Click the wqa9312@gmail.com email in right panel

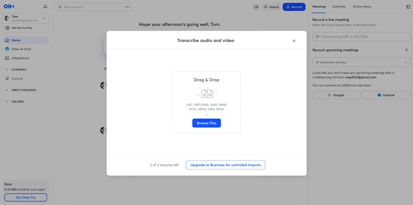pos(361,77)
